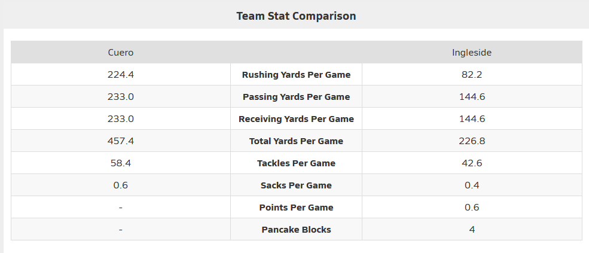
Task: Click the Sacks Per Game label
Action: [x=296, y=185]
